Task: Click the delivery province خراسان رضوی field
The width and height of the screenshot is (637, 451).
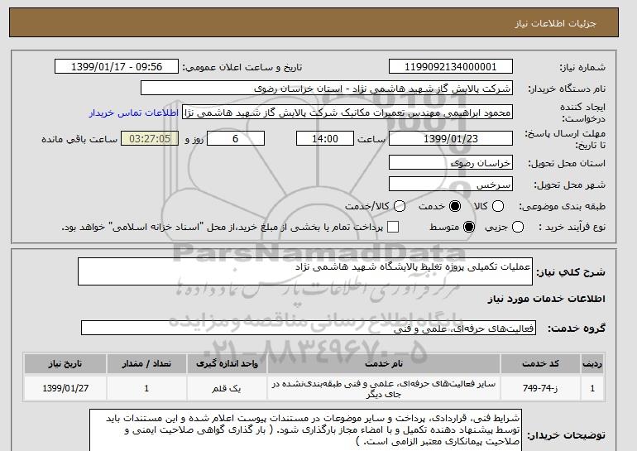Action: [451, 162]
